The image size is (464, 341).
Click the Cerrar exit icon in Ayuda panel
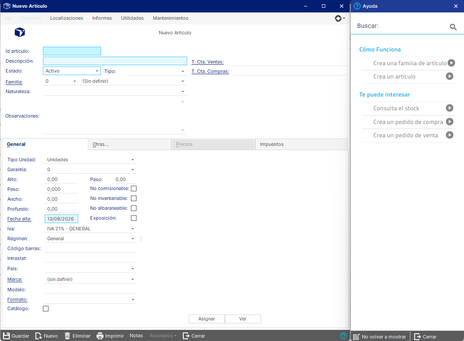tap(417, 337)
